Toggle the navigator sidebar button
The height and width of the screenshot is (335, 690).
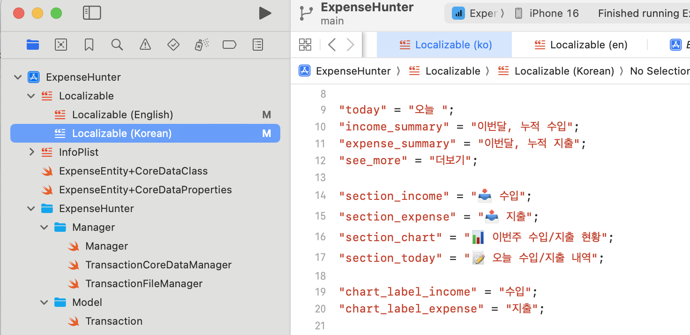[92, 13]
